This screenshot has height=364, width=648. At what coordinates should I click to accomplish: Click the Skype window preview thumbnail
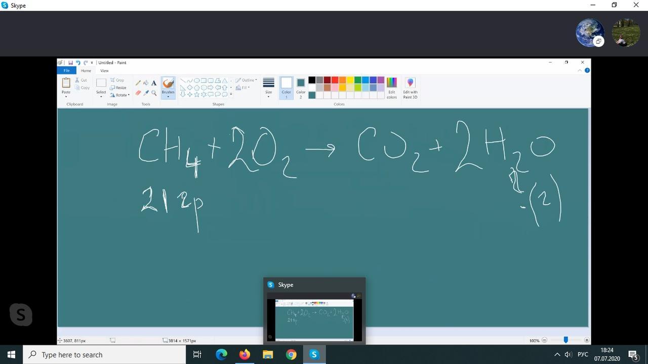tap(314, 316)
